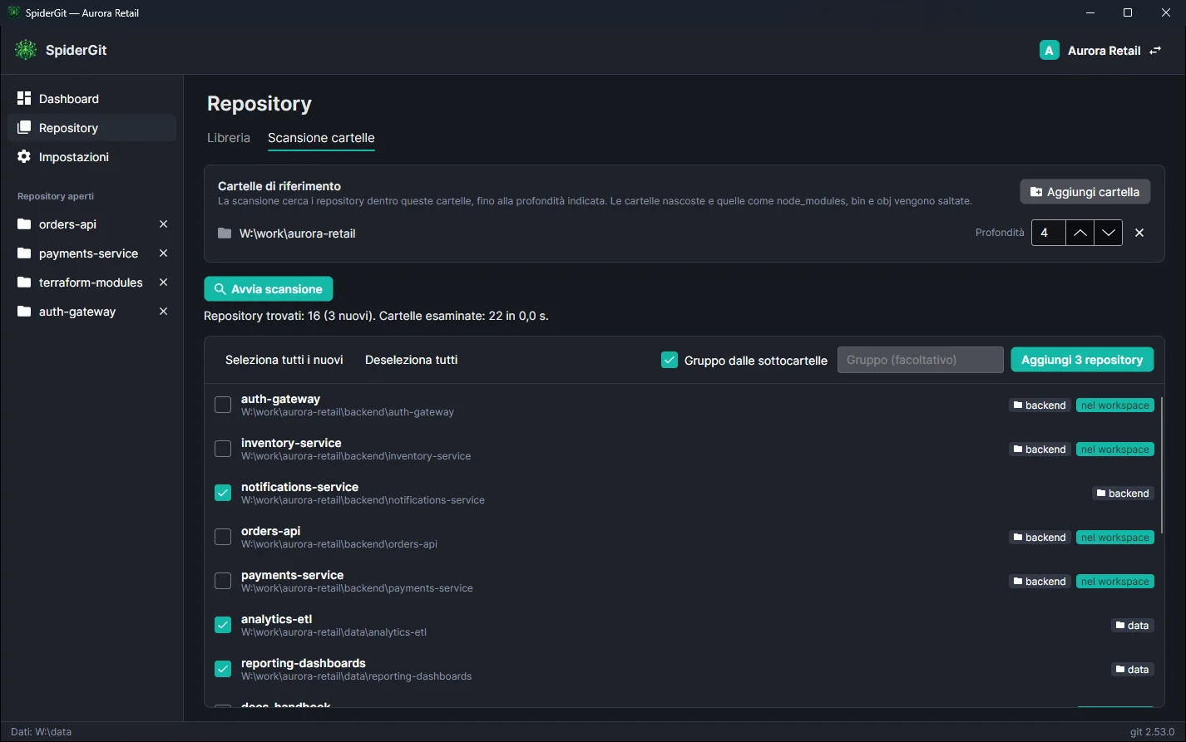Select the Scansione cartelle tab

click(321, 138)
